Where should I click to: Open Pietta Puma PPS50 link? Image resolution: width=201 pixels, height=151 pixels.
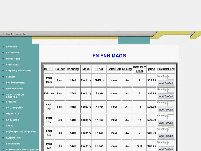tap(22, 150)
